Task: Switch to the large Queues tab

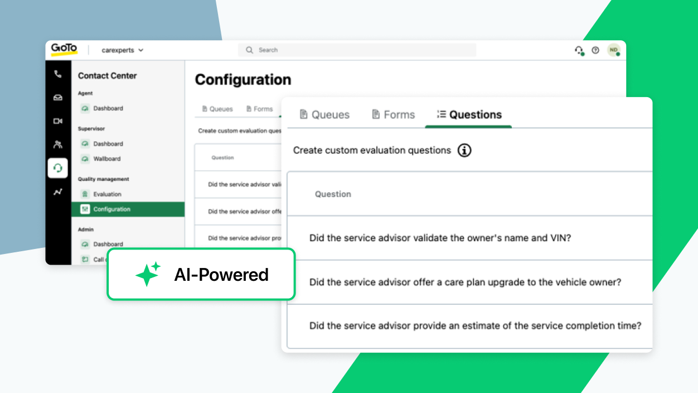Action: pyautogui.click(x=324, y=115)
